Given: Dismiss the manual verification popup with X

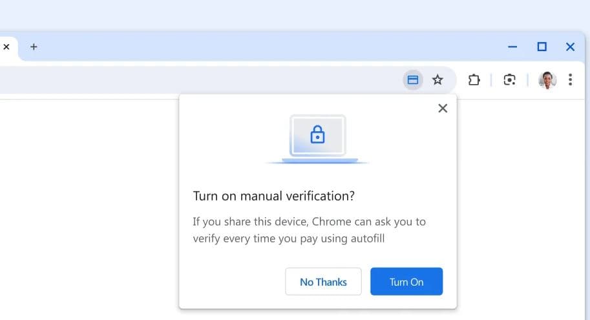Looking at the screenshot, I should tap(443, 109).
